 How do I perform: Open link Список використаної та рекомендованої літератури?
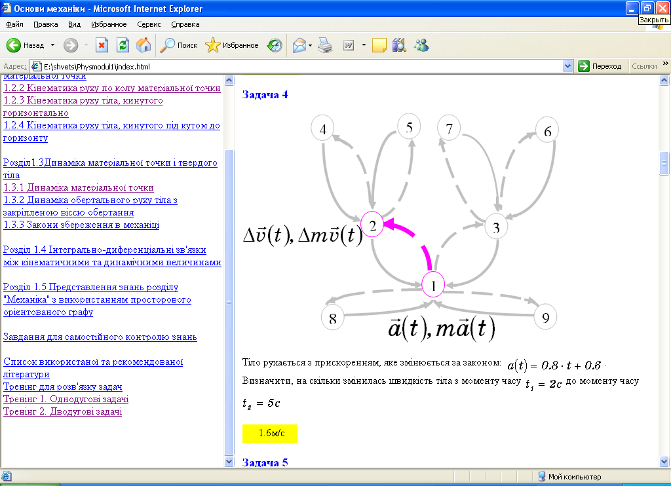click(x=93, y=368)
